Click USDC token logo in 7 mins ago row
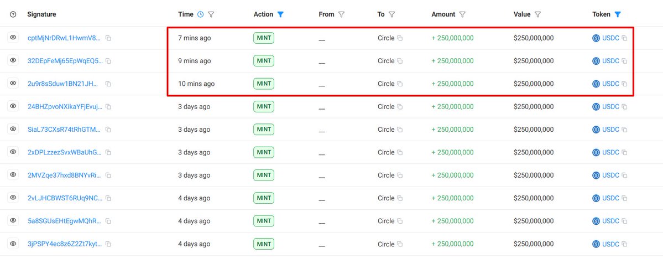 click(596, 38)
